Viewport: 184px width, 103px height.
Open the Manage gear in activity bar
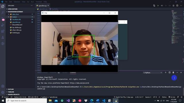click(x=3, y=92)
